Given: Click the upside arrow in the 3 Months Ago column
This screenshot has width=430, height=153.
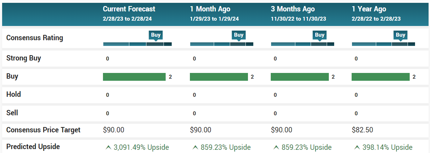Looking at the screenshot, I should [276, 147].
